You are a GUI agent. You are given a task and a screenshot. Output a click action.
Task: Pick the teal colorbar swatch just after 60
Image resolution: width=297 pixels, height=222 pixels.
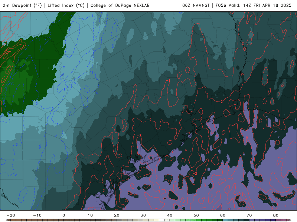click(x=225, y=220)
